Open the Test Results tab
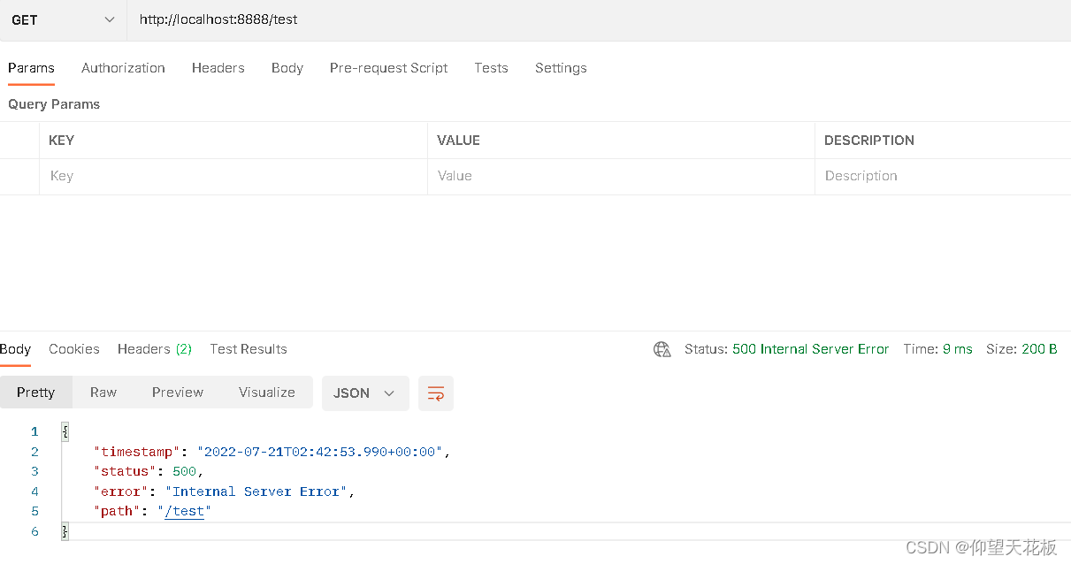 (249, 349)
